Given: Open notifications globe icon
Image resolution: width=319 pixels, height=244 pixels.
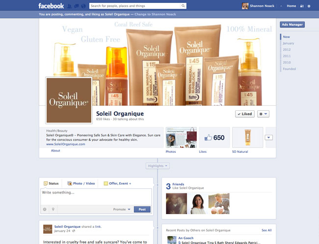Looking at the screenshot, I should [x=83, y=6].
